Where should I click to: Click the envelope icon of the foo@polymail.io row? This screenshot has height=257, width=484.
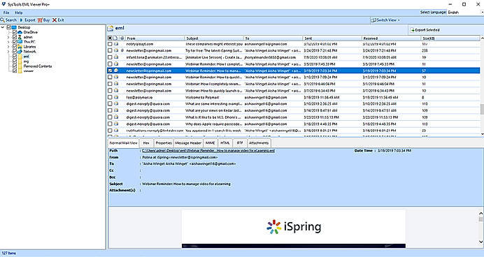pyautogui.click(x=116, y=97)
